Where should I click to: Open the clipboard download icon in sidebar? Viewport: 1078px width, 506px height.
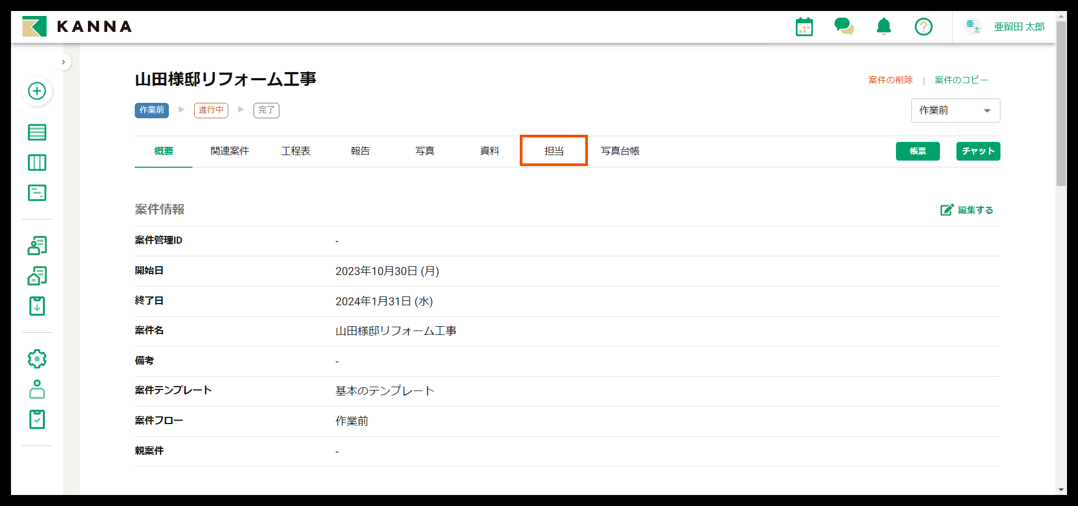(x=37, y=306)
